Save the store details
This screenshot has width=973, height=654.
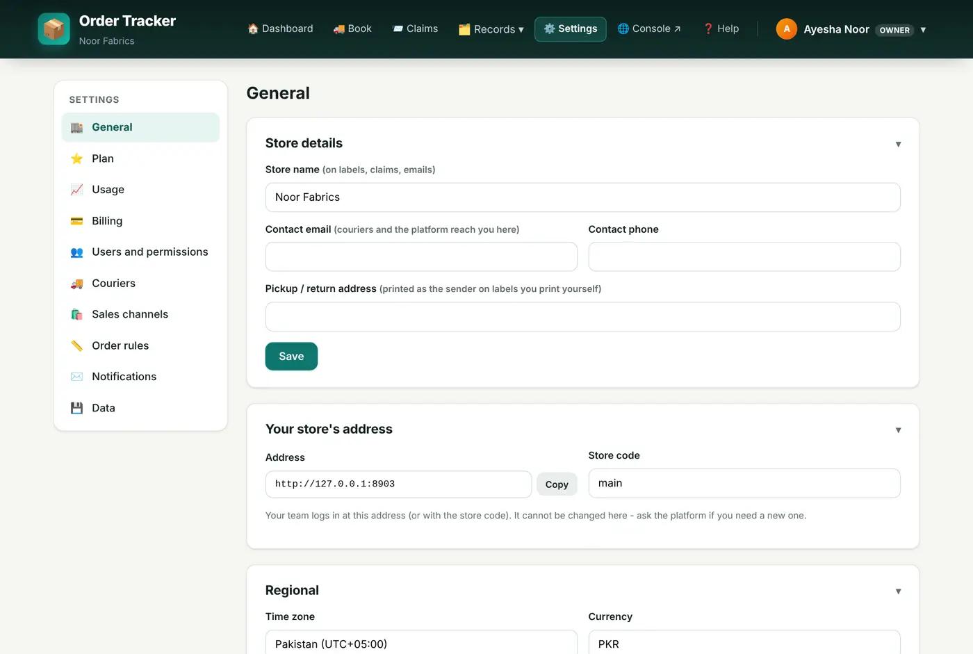(x=291, y=357)
